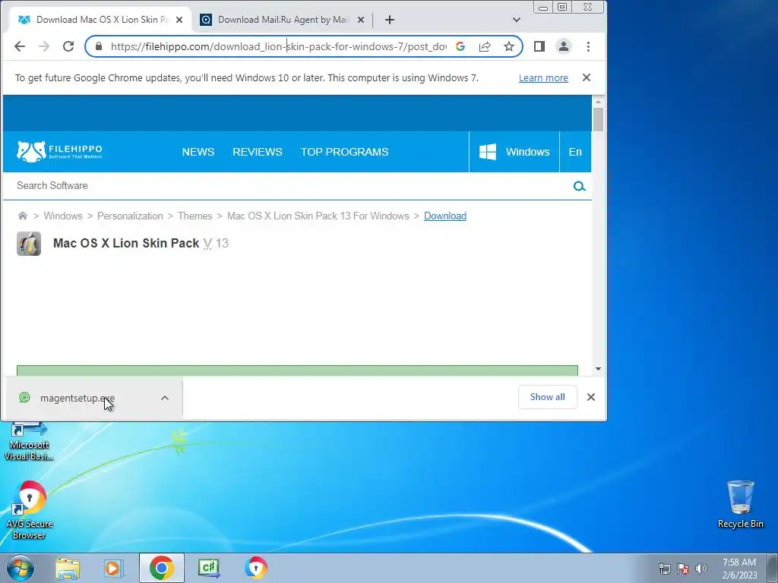
Task: Click the browser forward arrow
Action: (x=44, y=46)
